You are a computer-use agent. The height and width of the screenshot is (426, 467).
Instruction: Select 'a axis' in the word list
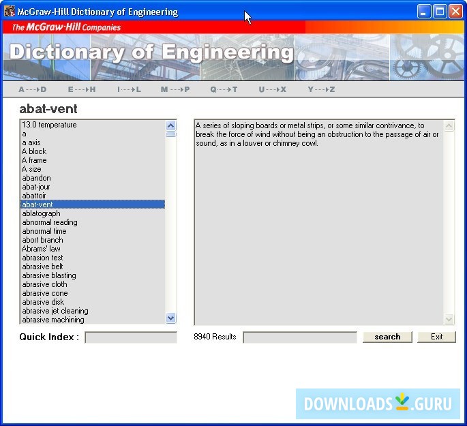click(x=93, y=142)
